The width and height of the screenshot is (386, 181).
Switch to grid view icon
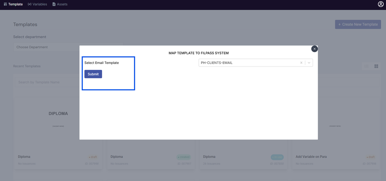[x=376, y=66]
